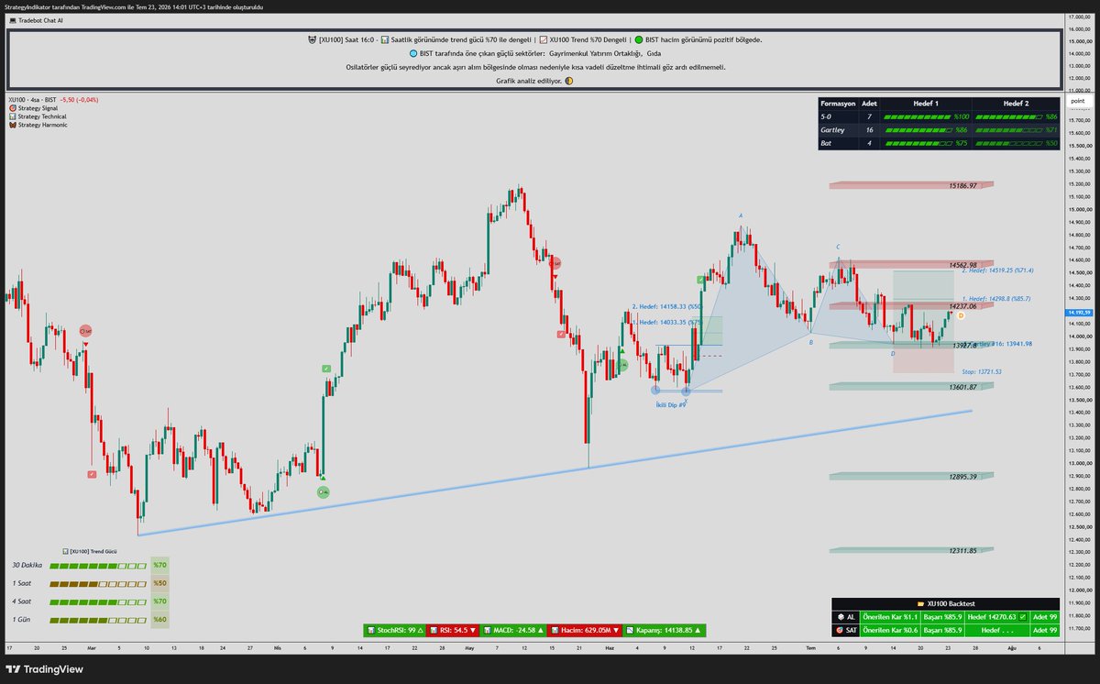
Task: Click the Hedef 2 column header
Action: [x=1016, y=104]
